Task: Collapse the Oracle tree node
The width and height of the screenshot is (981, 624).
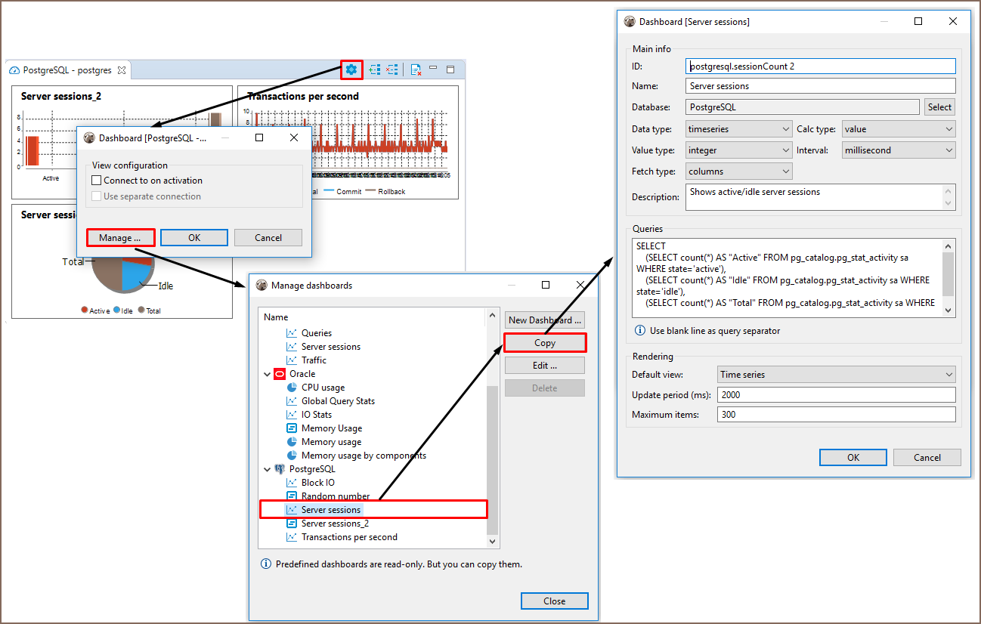Action: [267, 374]
